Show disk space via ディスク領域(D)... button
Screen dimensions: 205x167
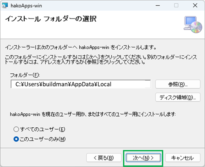[178, 97]
